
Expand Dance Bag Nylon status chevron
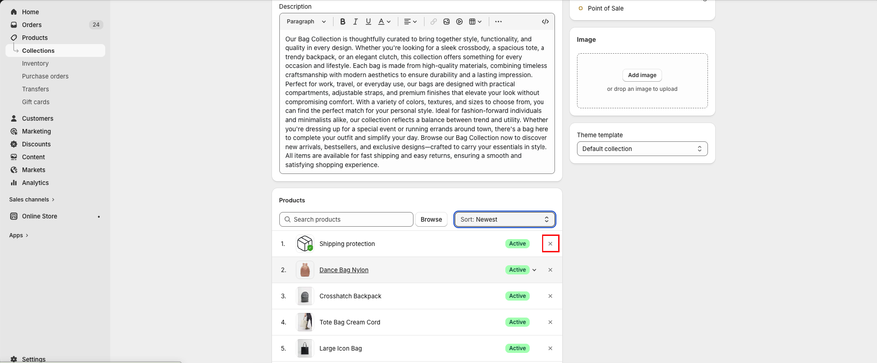point(534,270)
